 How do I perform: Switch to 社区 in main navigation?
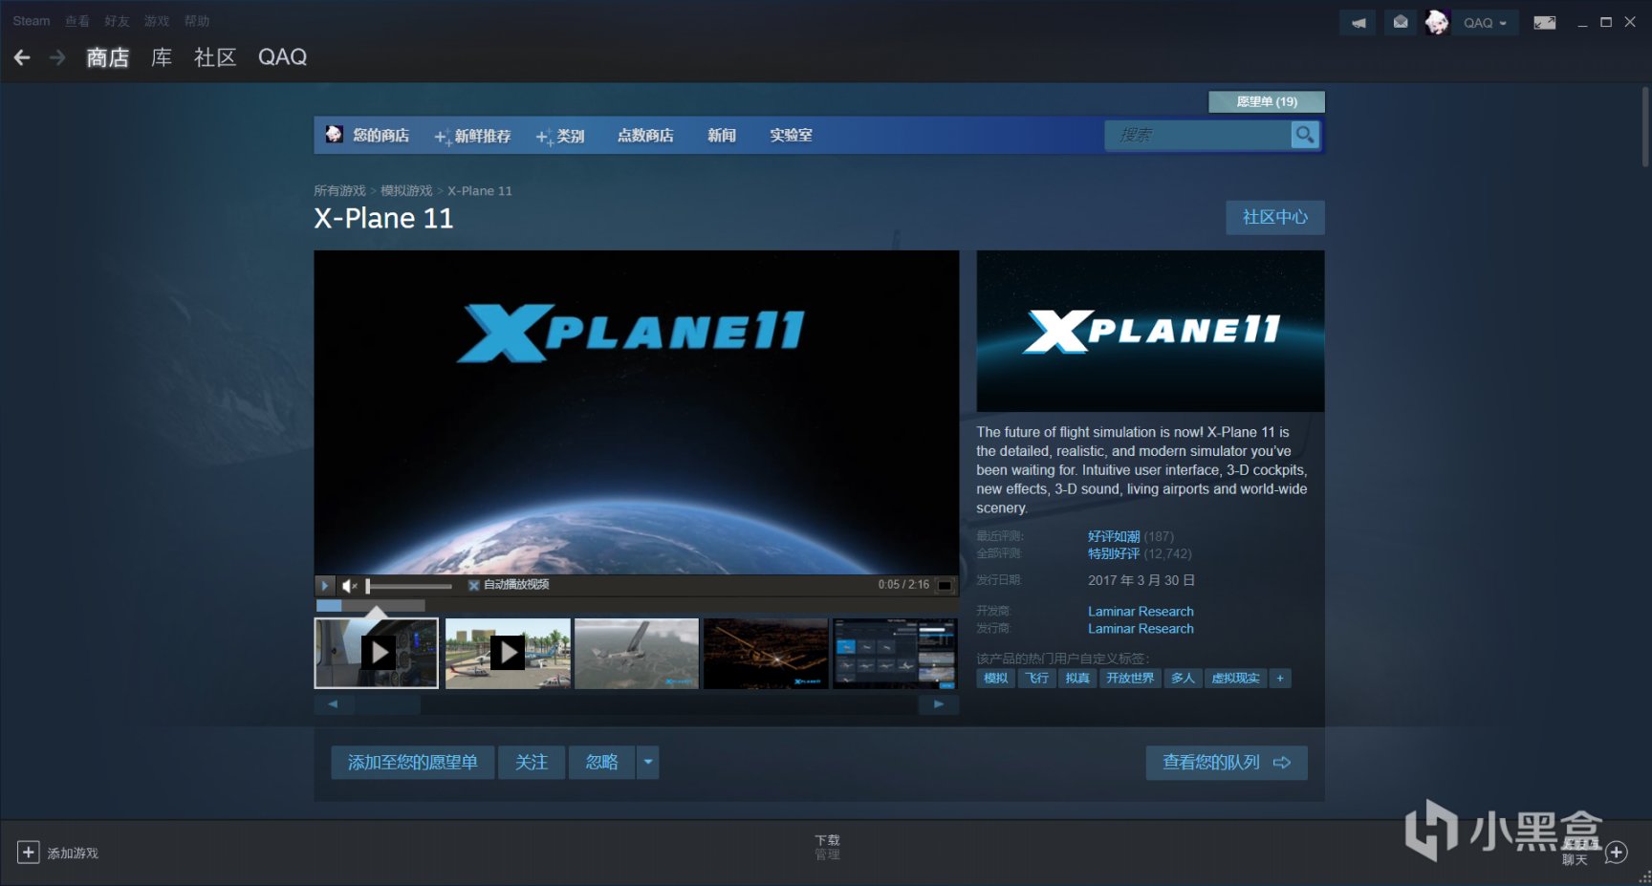pyautogui.click(x=215, y=57)
